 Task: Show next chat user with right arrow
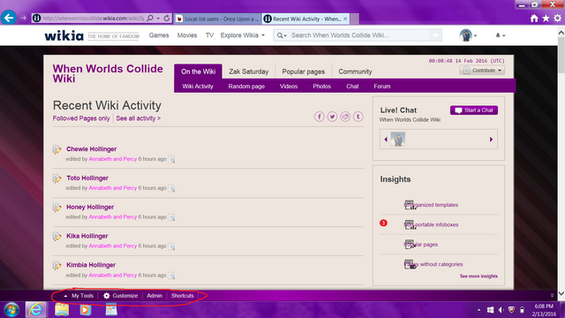point(491,140)
